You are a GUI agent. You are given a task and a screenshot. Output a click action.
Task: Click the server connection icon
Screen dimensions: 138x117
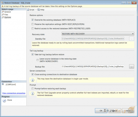(x=3, y=84)
